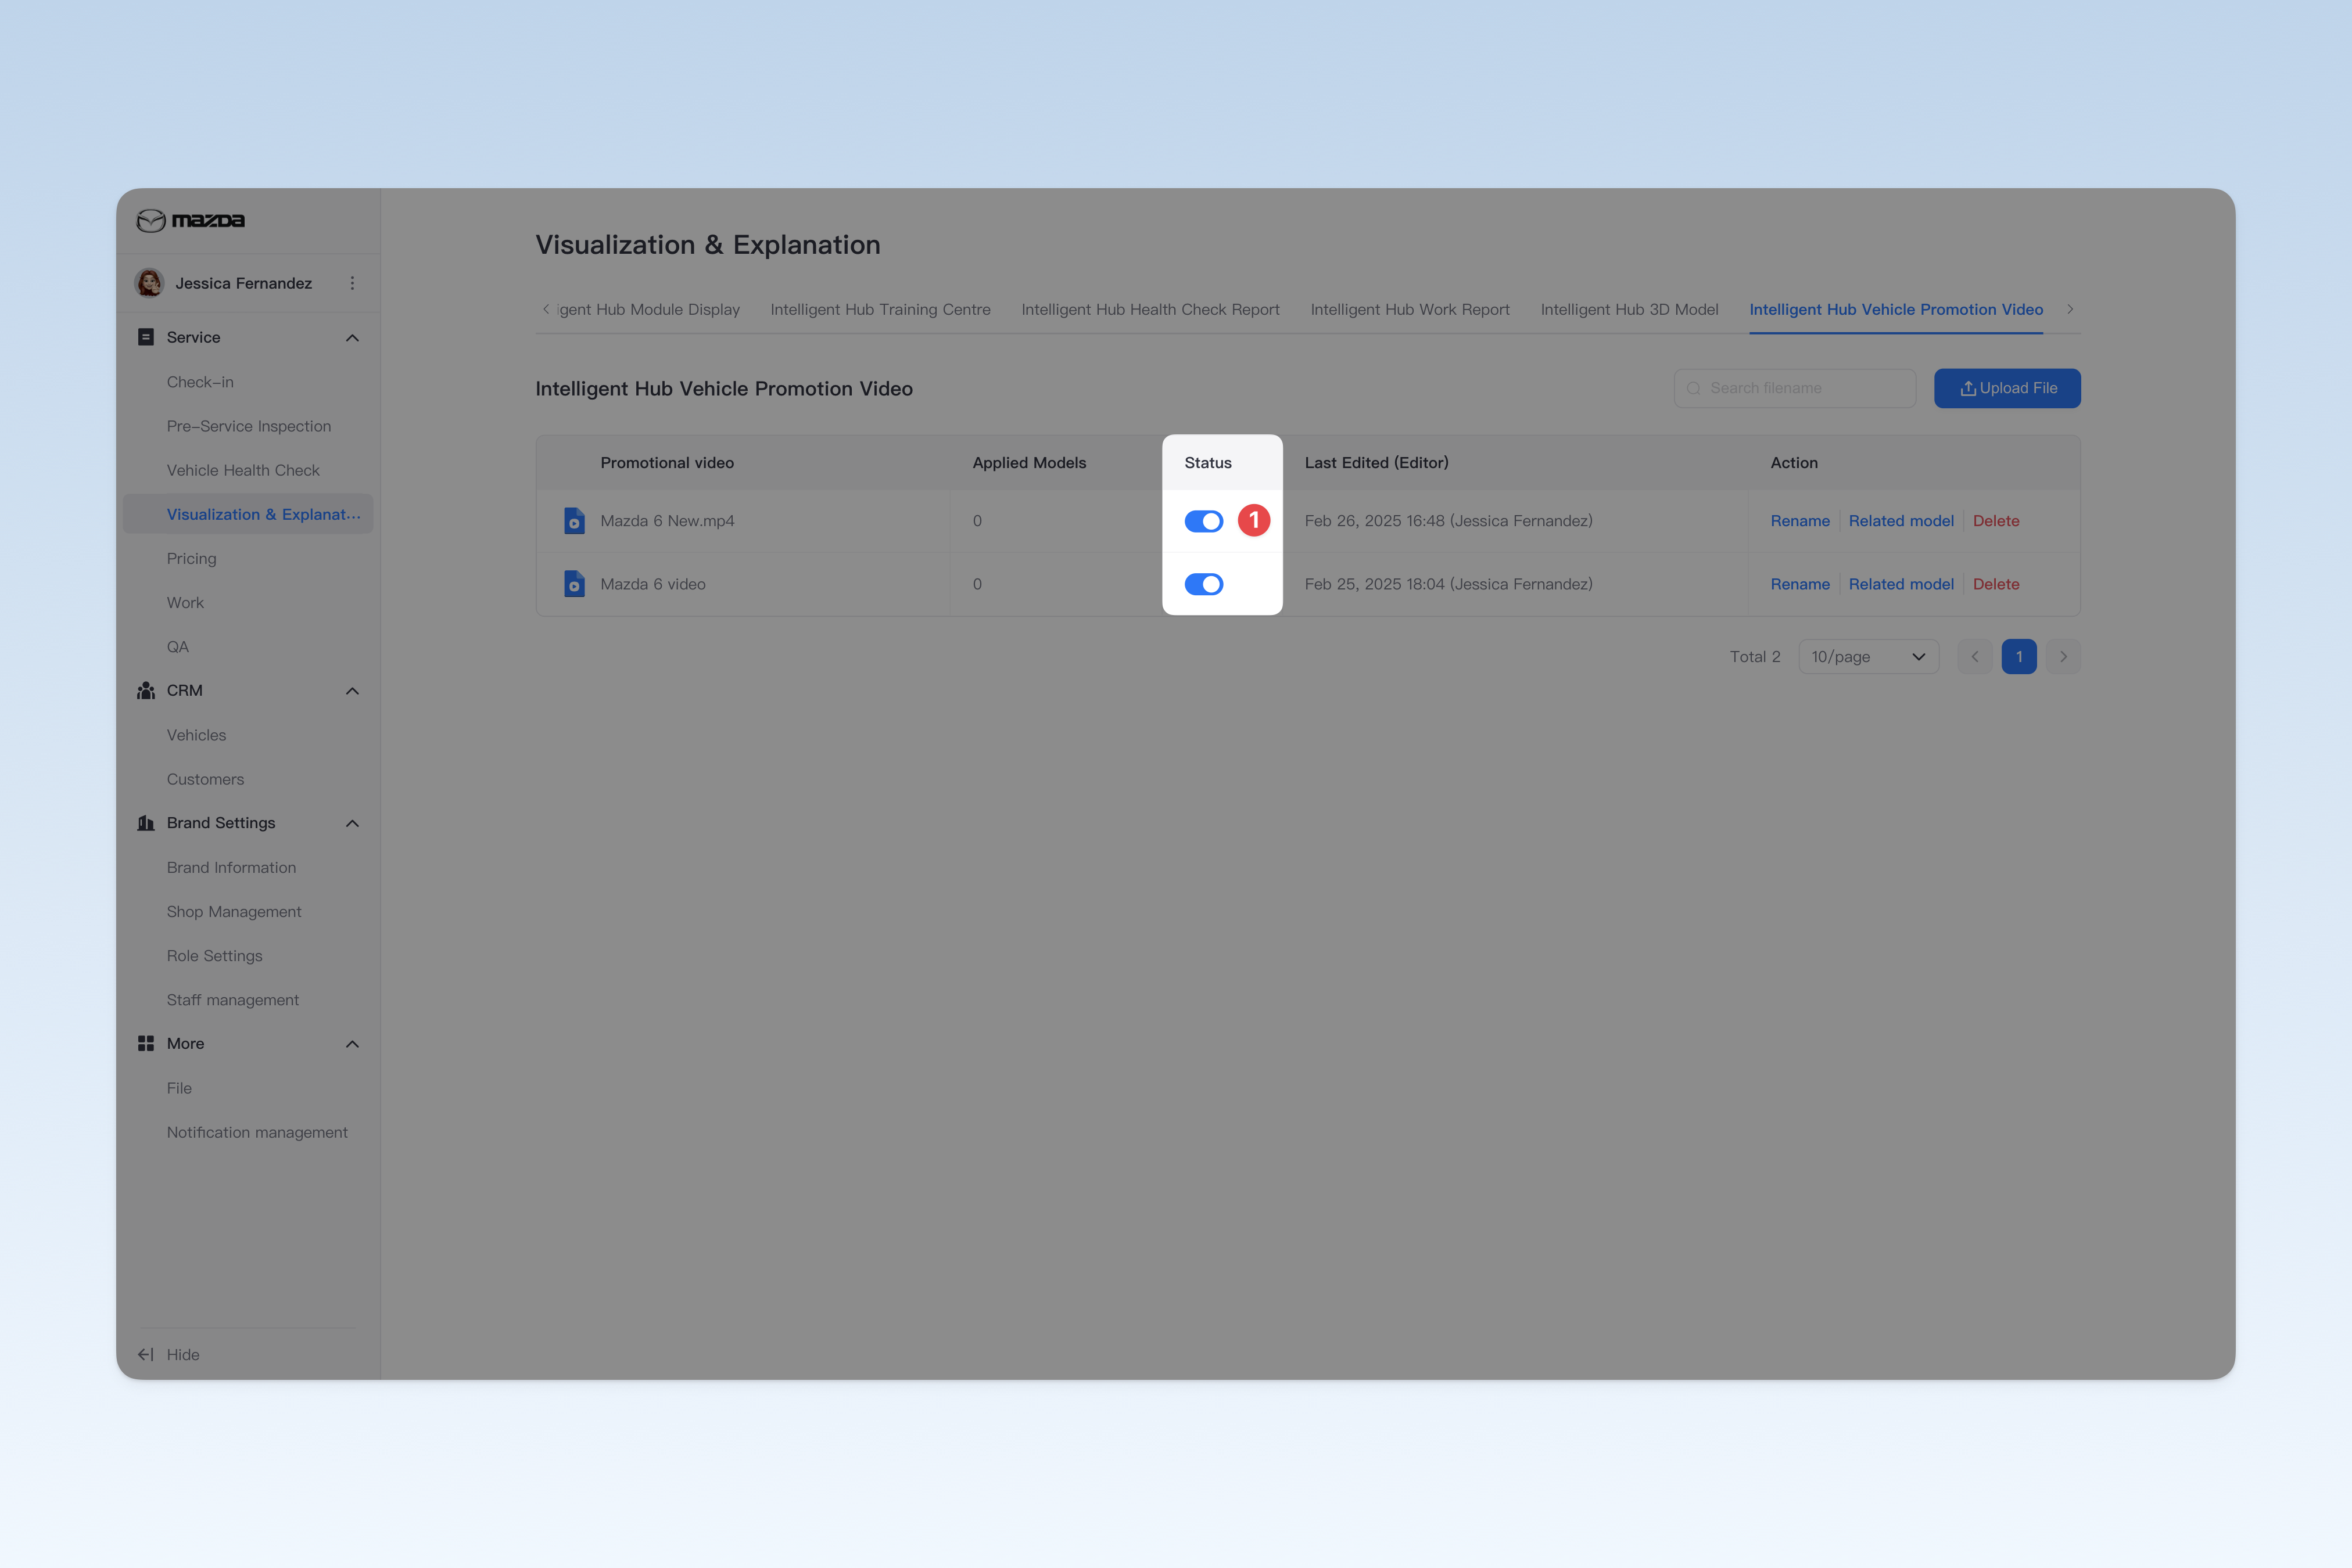Collapse the More section chevron
The image size is (2352, 1568).
[352, 1044]
